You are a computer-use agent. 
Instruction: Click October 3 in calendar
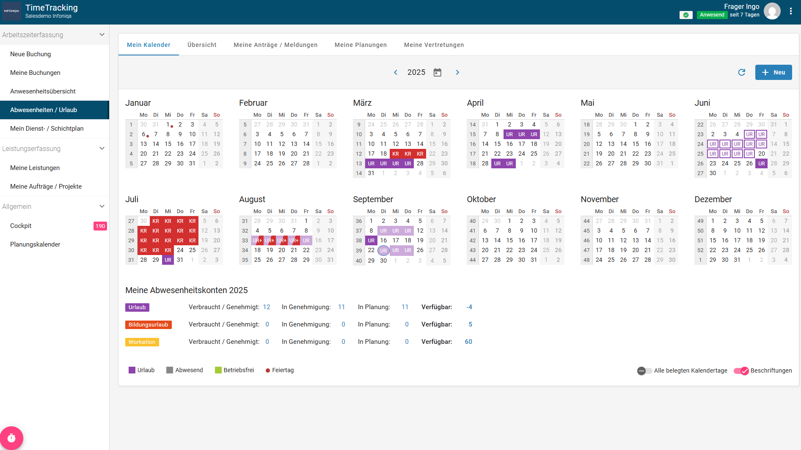pos(534,221)
